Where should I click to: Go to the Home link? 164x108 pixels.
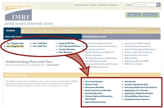click(93, 5)
